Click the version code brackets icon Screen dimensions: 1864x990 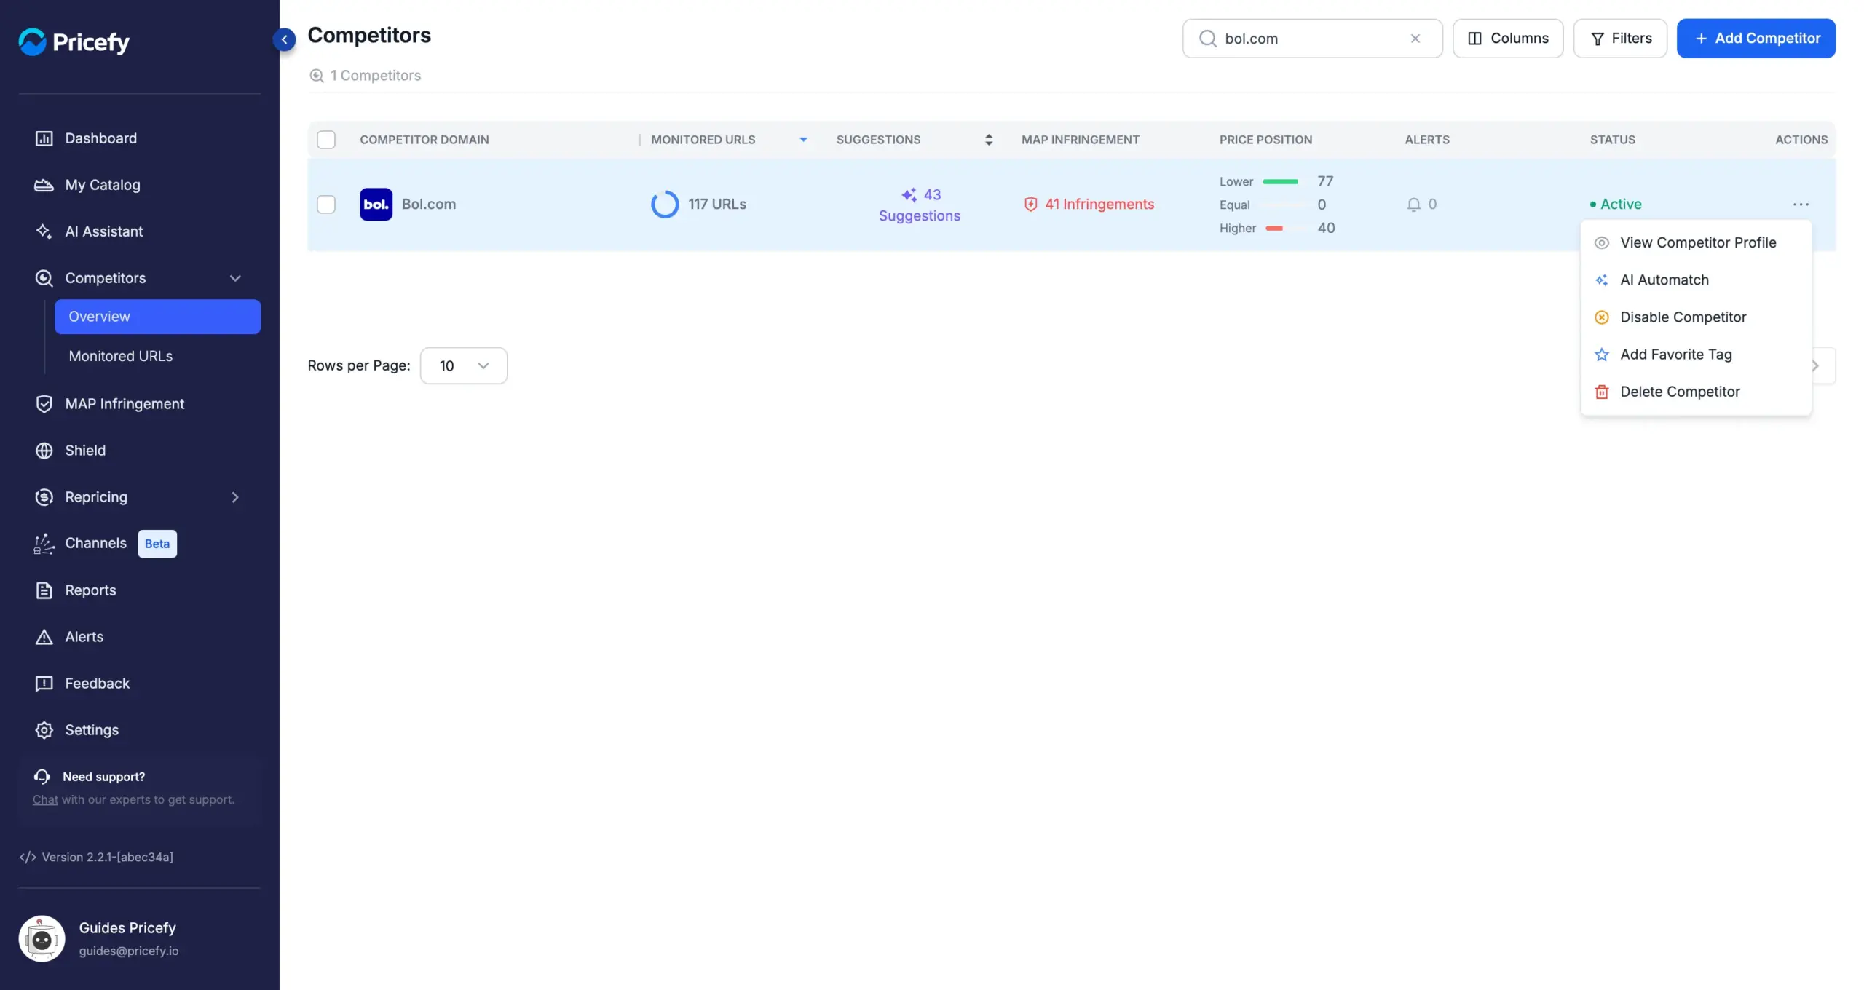[28, 857]
